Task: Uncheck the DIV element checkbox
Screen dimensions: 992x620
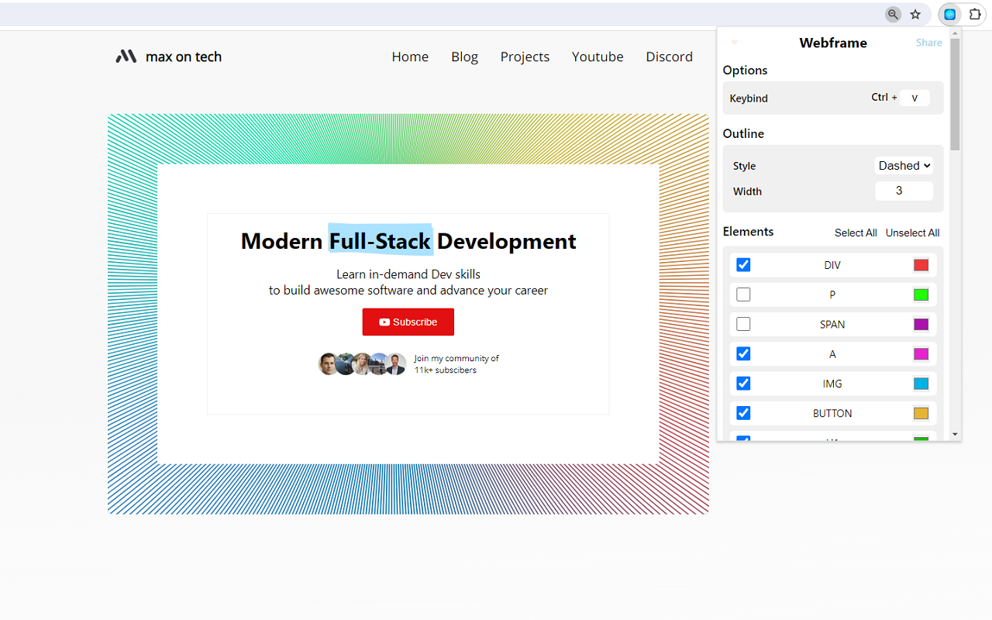Action: click(743, 264)
